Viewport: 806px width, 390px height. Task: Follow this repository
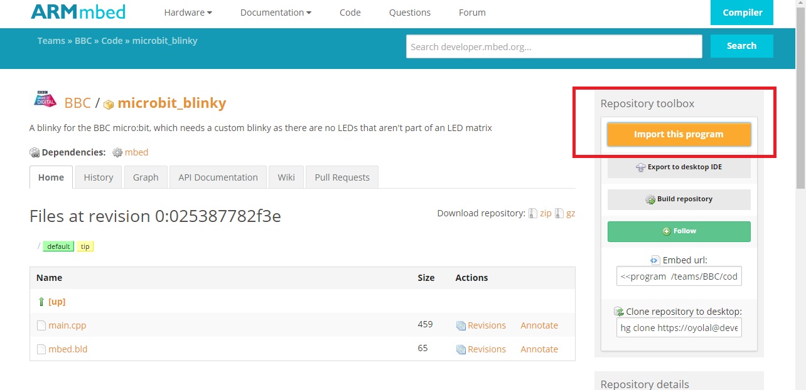pyautogui.click(x=679, y=231)
